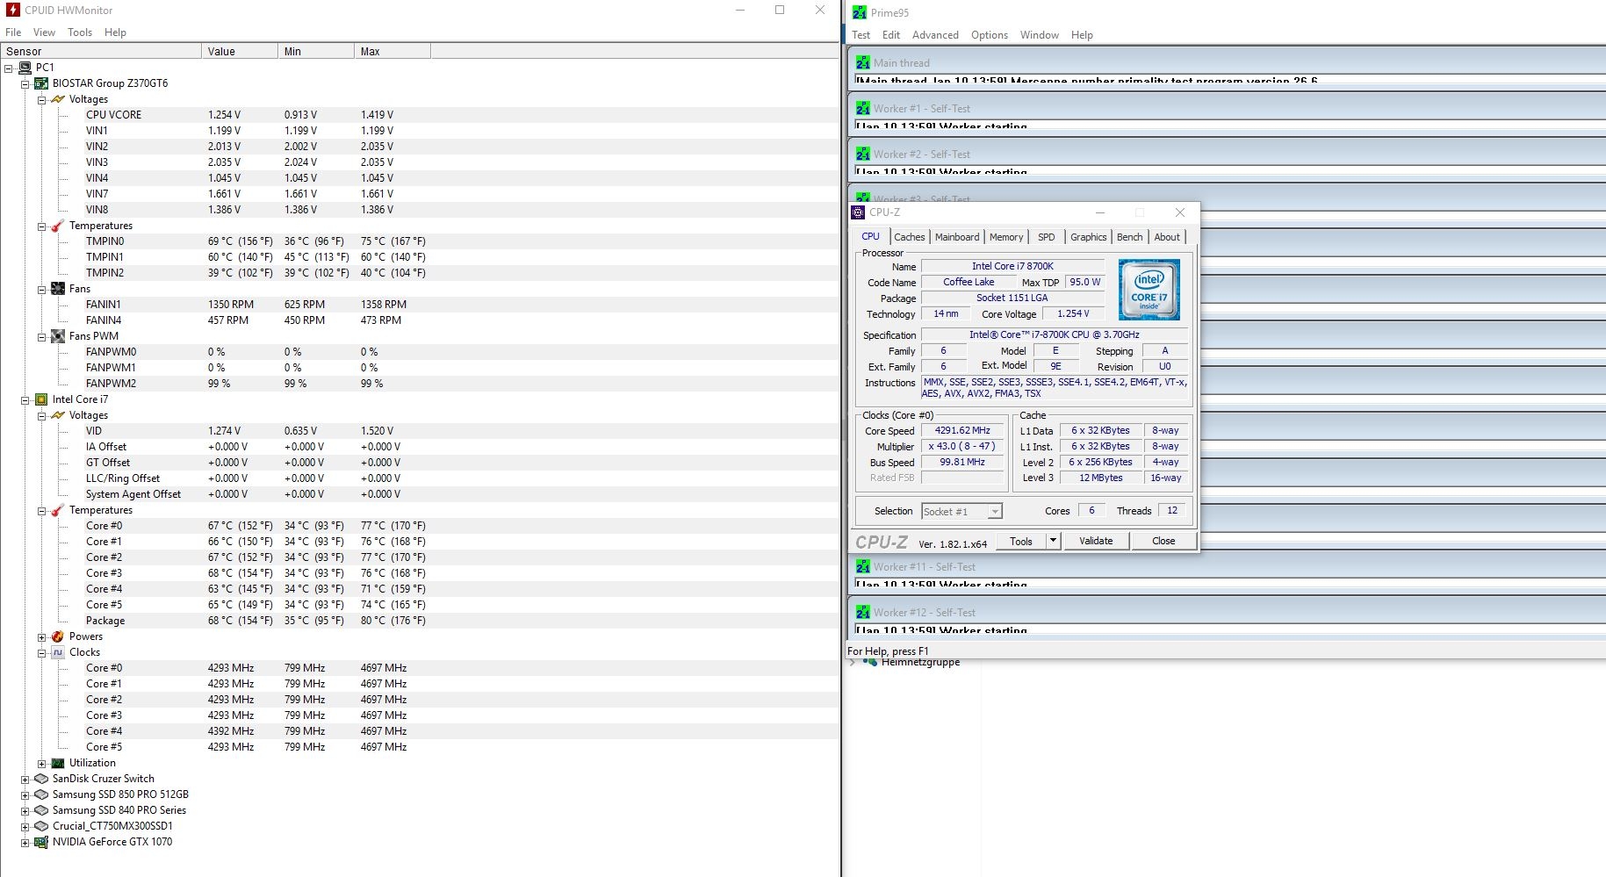Click the Worker #2 Self-Test window icon
The width and height of the screenshot is (1606, 877).
point(863,155)
